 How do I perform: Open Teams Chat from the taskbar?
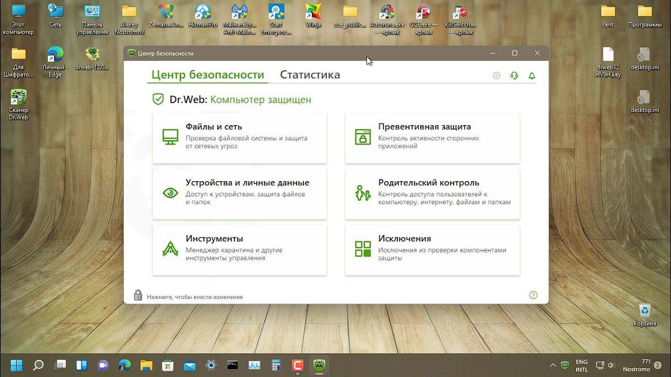click(x=103, y=364)
